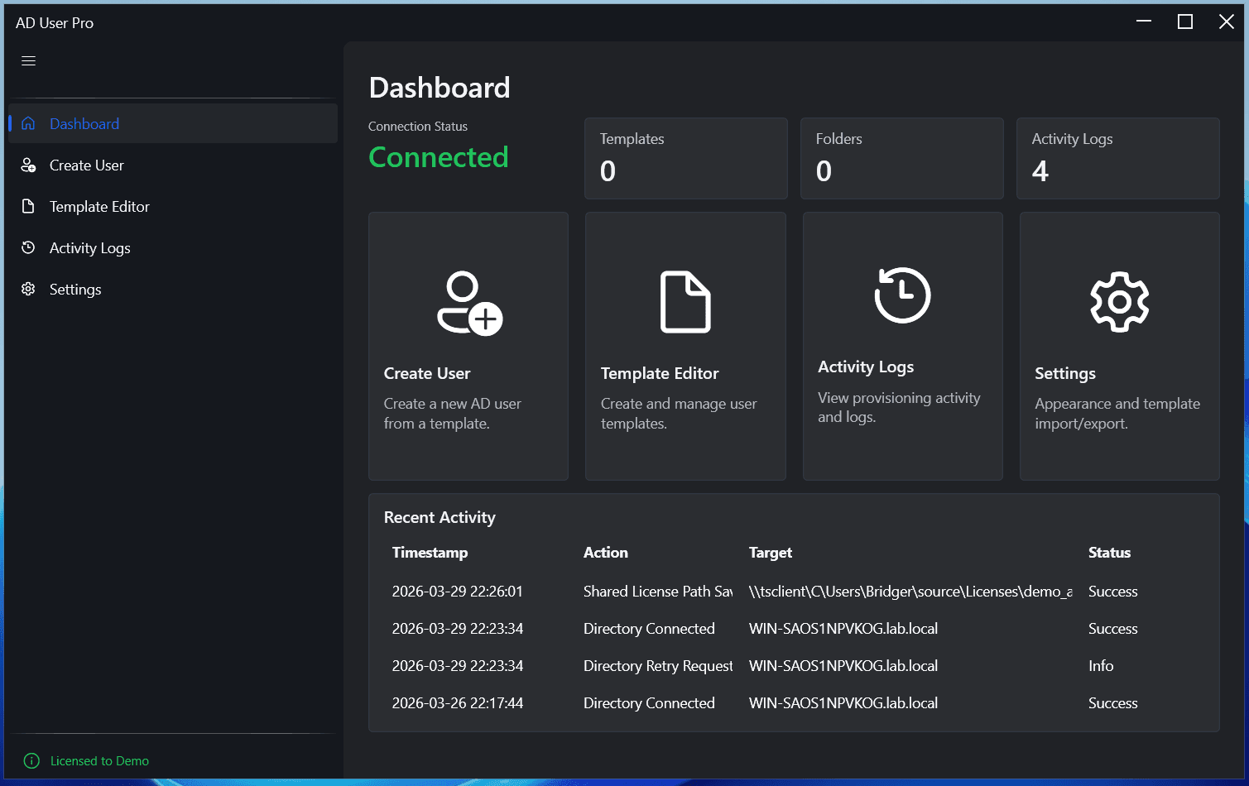Open the Create User card
Viewport: 1249px width, 786px height.
point(468,346)
